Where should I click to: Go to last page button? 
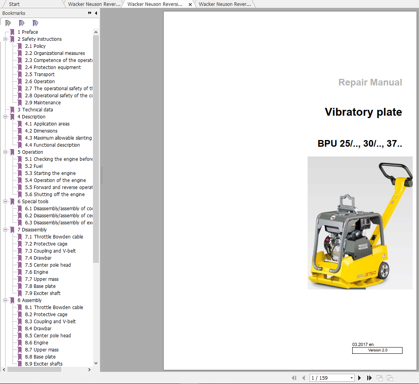coord(369,378)
